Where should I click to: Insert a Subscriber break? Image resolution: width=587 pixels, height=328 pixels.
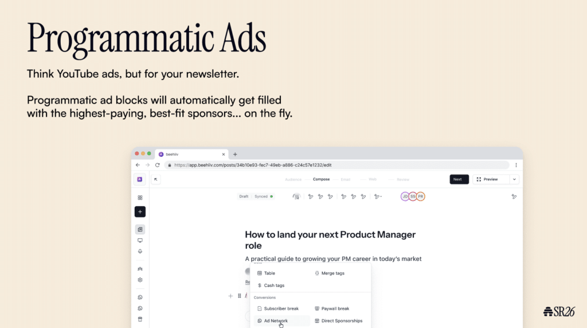point(278,309)
